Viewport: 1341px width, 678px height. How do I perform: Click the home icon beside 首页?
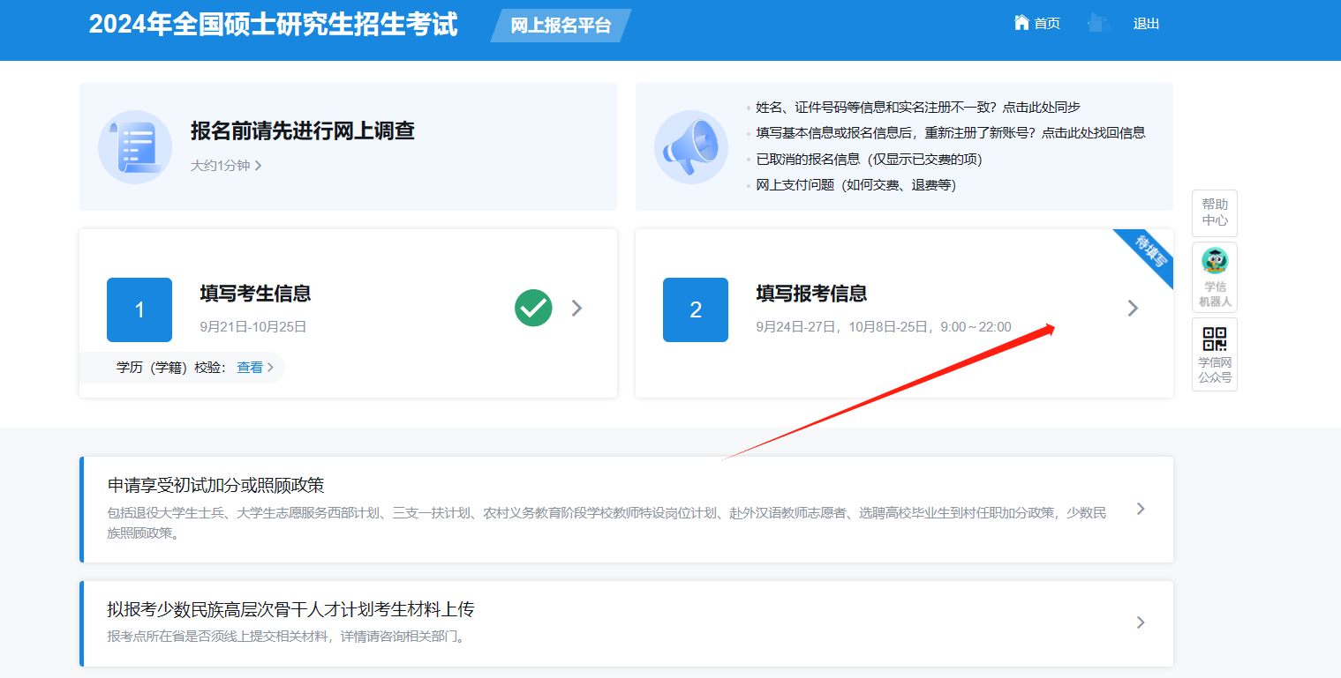(x=1021, y=23)
